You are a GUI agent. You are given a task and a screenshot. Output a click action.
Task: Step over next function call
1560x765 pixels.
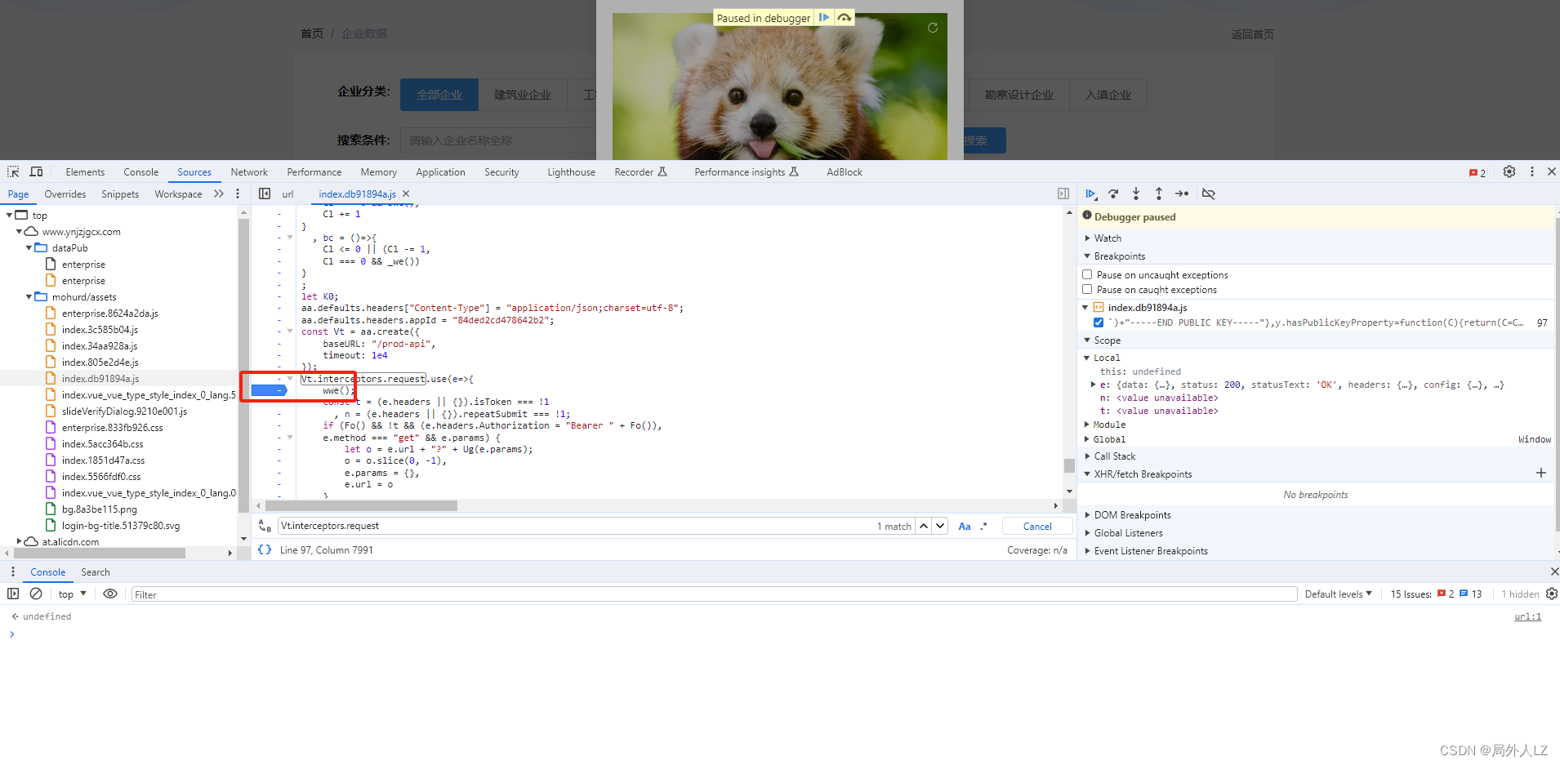click(1113, 193)
